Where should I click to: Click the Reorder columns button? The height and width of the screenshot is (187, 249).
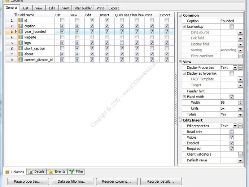pyautogui.click(x=117, y=182)
